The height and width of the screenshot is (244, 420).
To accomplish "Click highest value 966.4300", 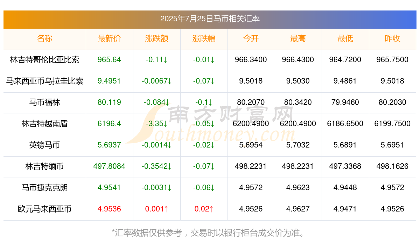I will click(298, 60).
